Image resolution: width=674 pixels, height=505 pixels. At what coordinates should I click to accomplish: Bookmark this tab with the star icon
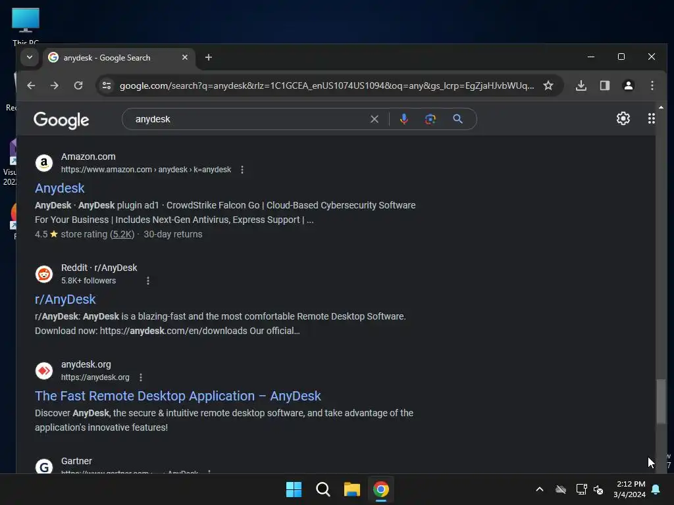tap(548, 85)
